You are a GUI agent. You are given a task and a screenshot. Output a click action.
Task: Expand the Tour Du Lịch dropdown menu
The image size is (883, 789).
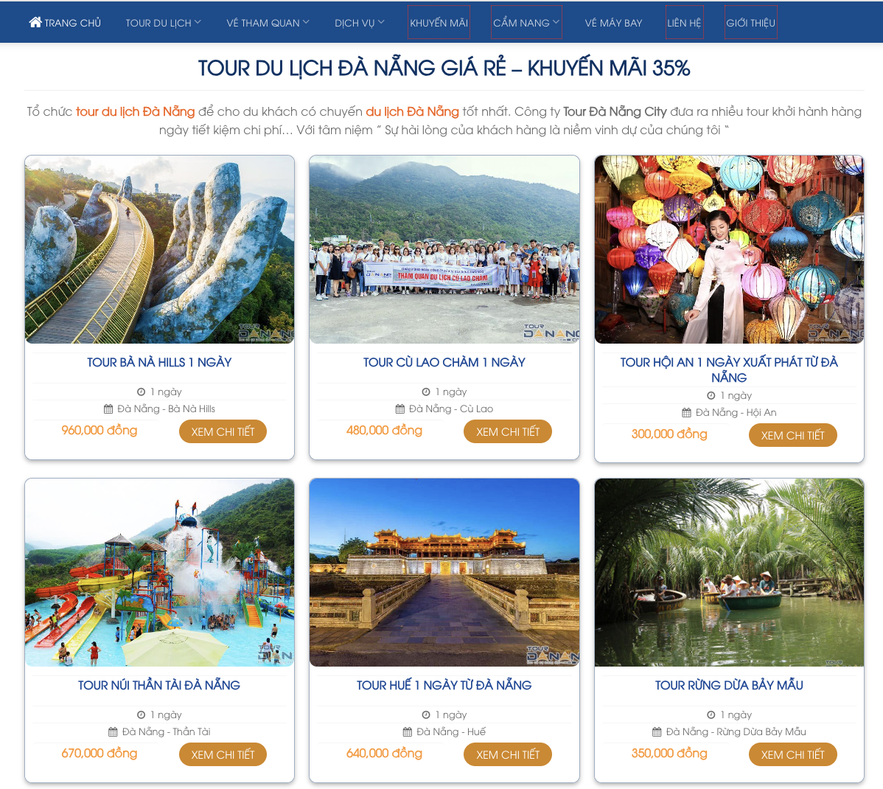[x=164, y=23]
